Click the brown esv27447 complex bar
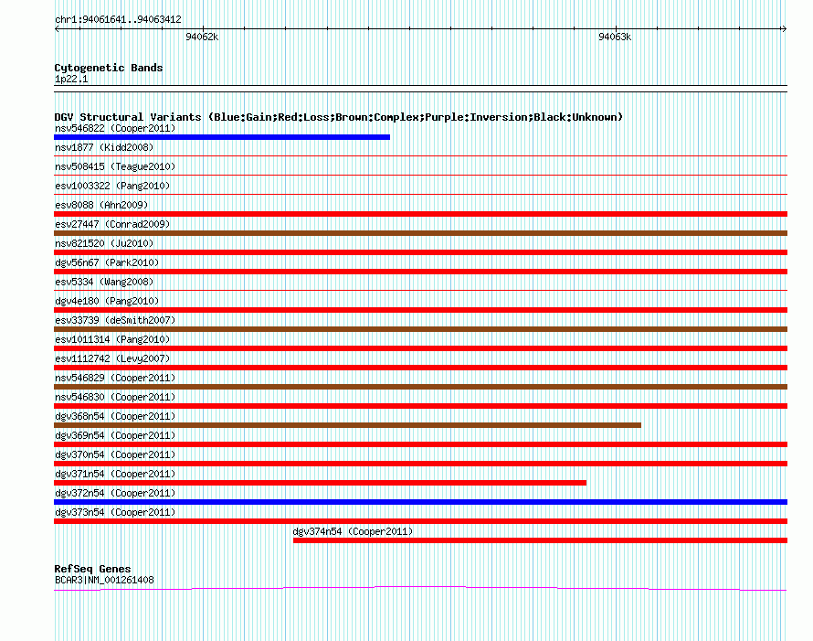 click(x=420, y=233)
